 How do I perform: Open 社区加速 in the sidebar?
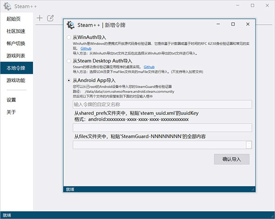coord(16,31)
